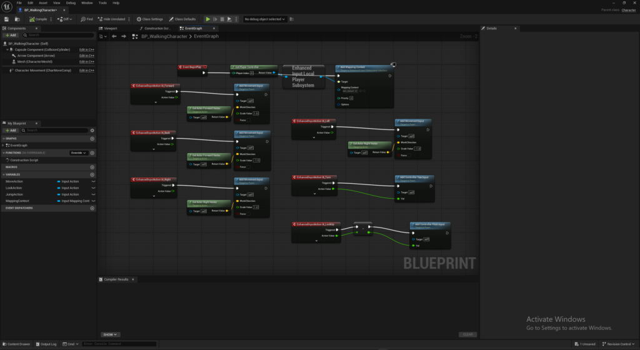Open Hide Unrelated options menu
640x350 pixels.
pos(129,19)
